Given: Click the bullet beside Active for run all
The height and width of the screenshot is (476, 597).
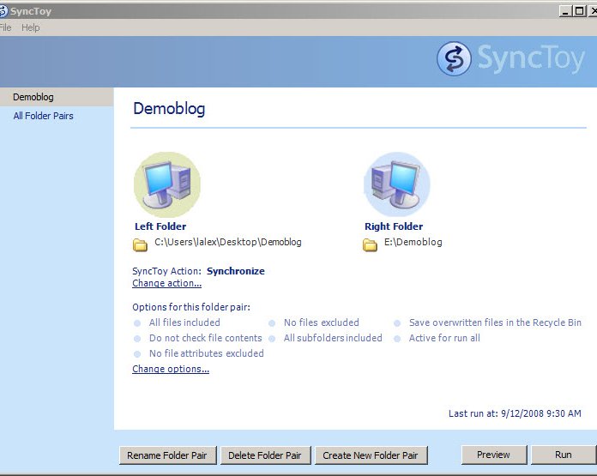Looking at the screenshot, I should (397, 339).
